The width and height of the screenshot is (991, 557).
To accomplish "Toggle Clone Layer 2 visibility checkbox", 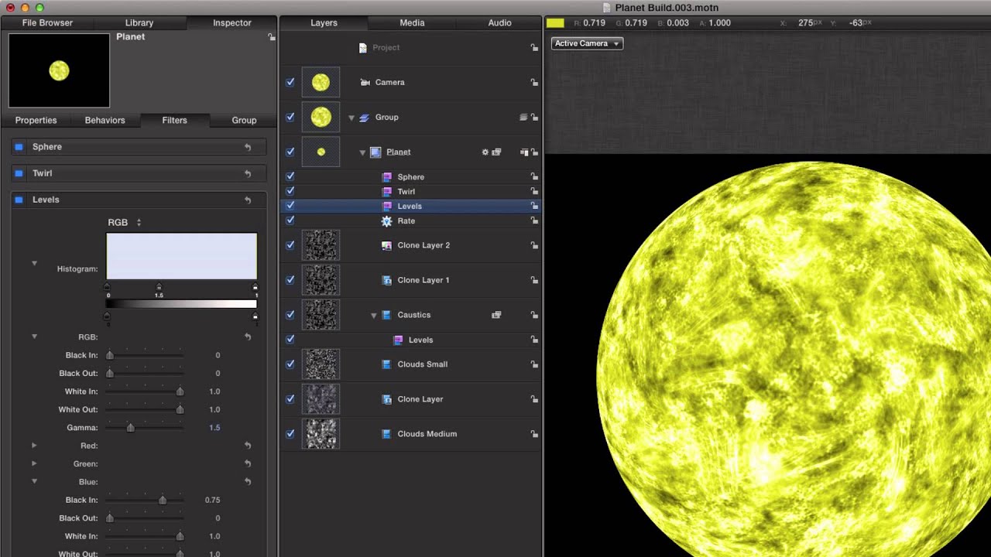I will click(290, 245).
